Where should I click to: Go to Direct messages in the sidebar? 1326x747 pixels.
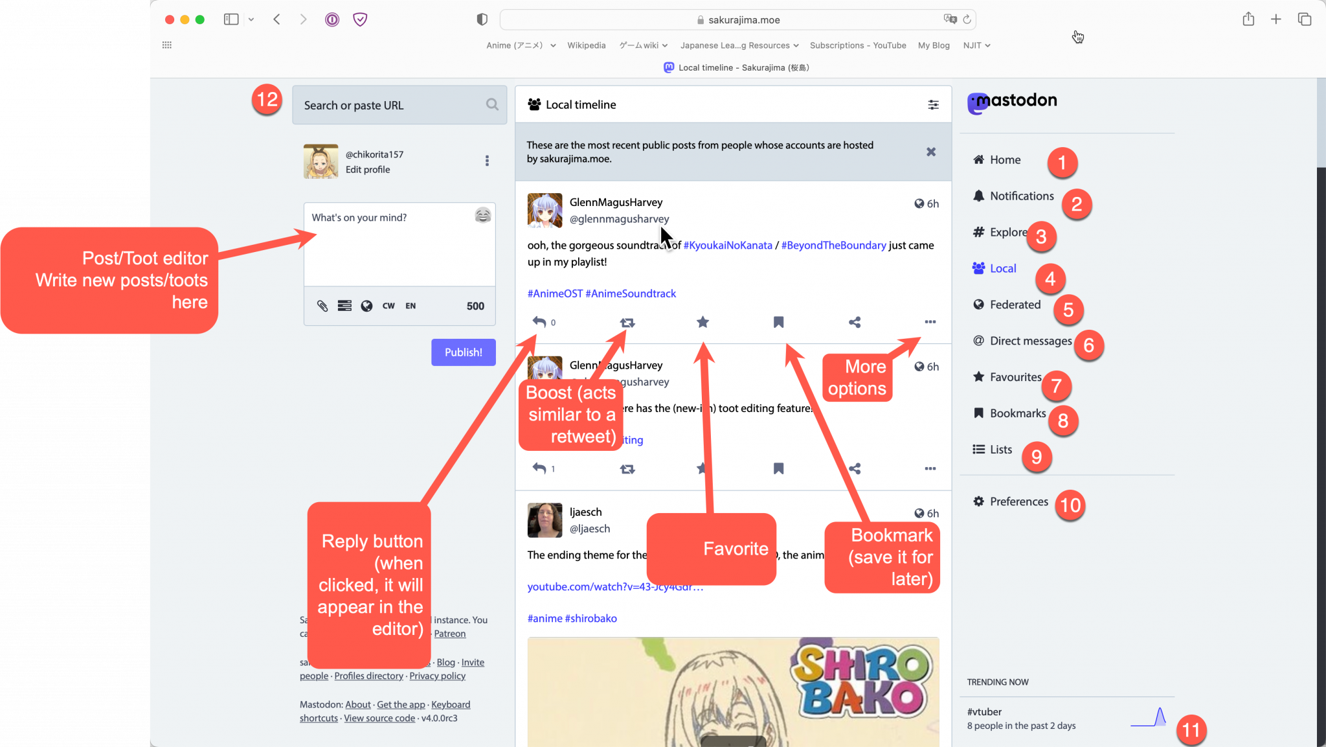[1029, 340]
